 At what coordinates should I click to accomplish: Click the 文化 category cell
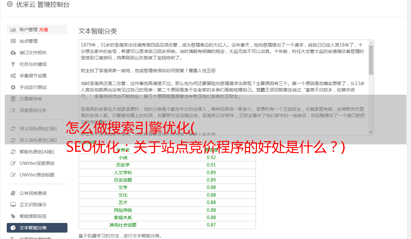click(x=123, y=195)
